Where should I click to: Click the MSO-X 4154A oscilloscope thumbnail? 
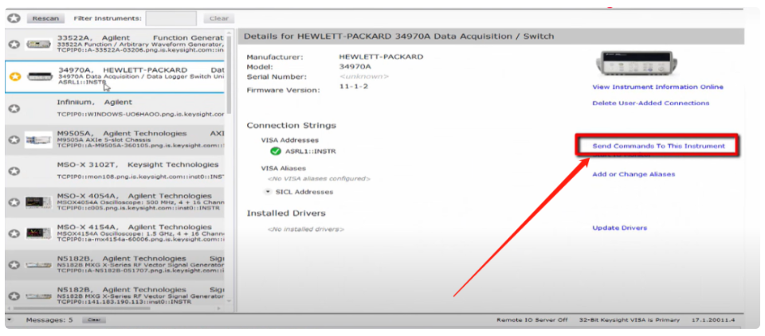[x=38, y=233]
